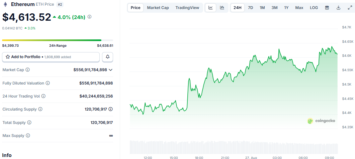Click the Max Supply infinity symbol
This screenshot has height=159, width=355.
click(111, 136)
